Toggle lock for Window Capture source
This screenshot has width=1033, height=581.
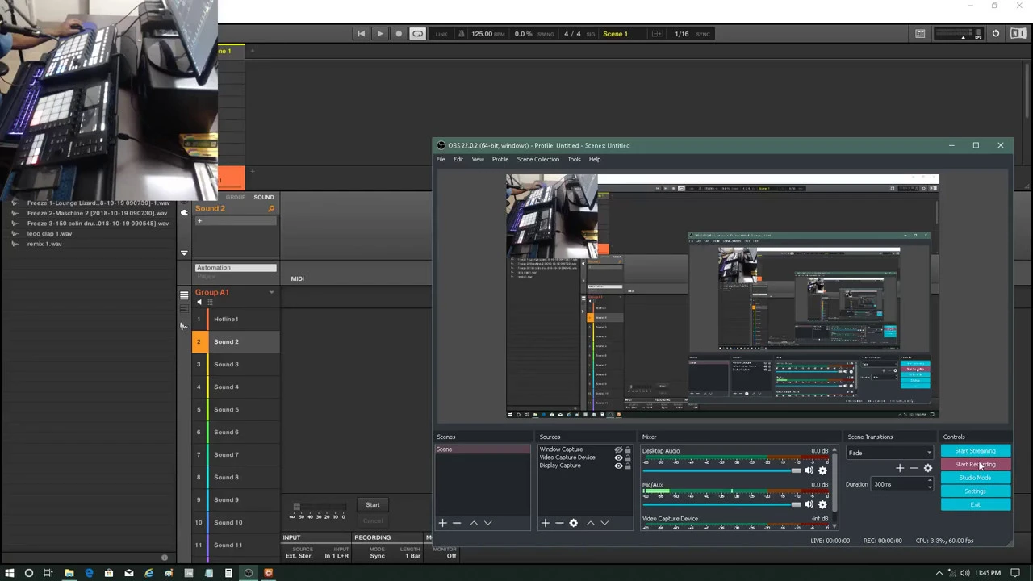tap(628, 450)
